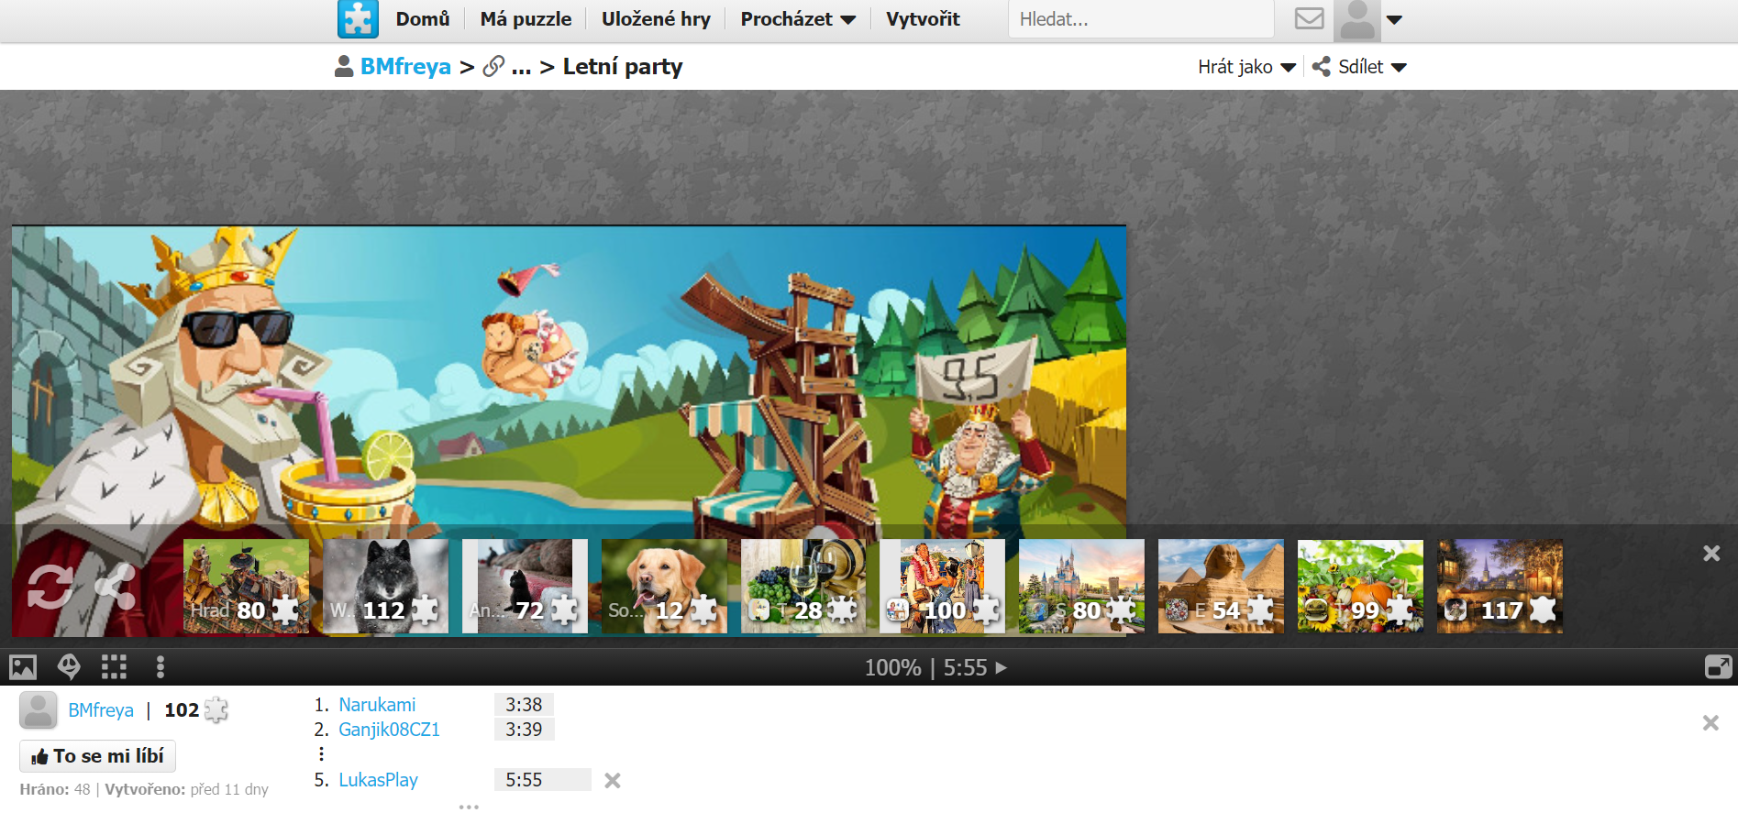Expand the Procházet menu

[x=798, y=19]
